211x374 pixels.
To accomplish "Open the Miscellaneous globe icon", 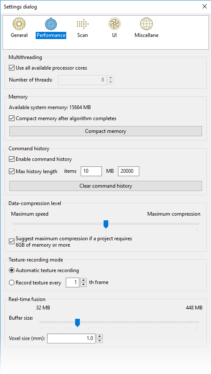I will pos(146,24).
